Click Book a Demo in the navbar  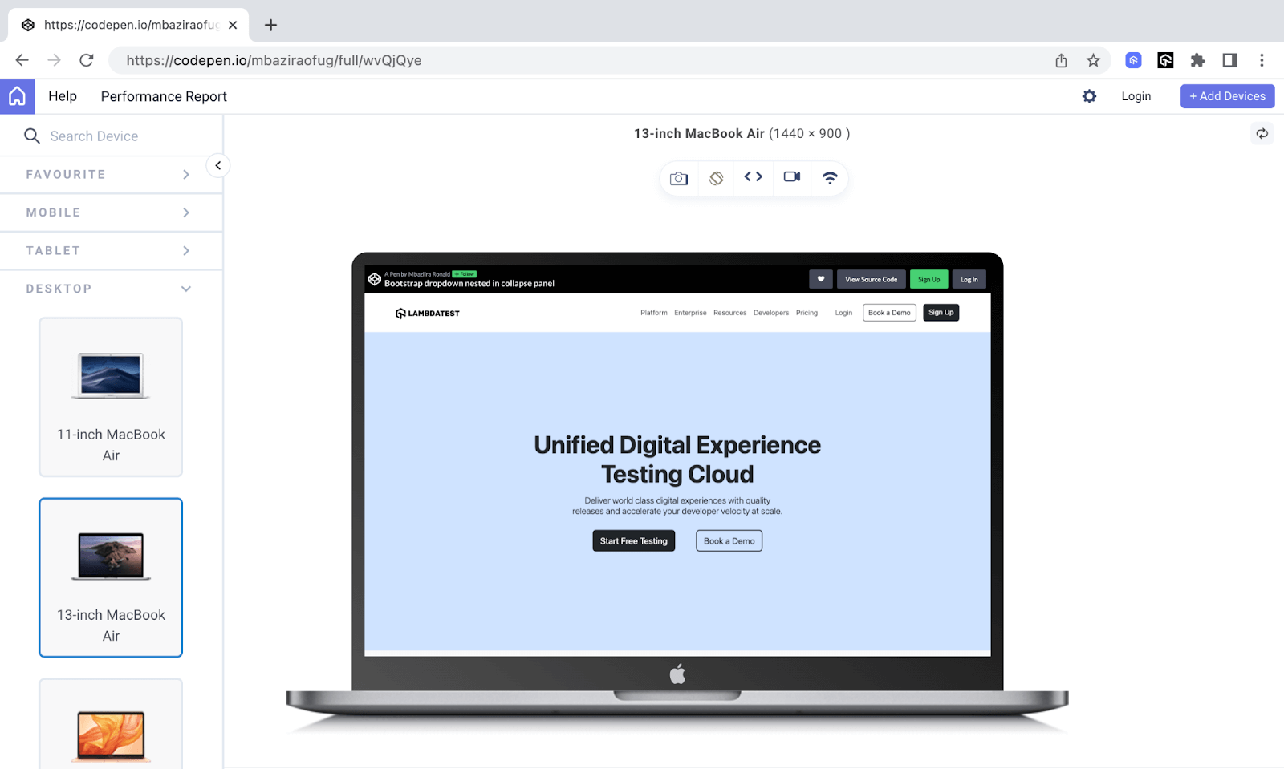tap(889, 313)
